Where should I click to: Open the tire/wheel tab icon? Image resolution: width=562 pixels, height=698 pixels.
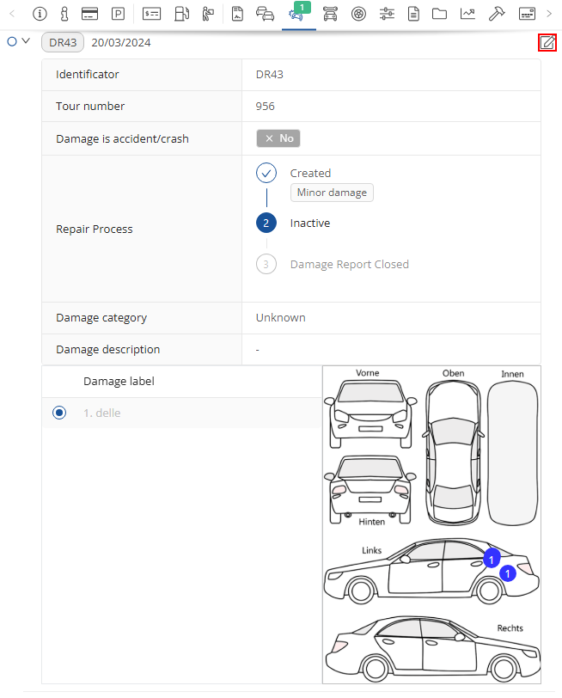point(358,14)
